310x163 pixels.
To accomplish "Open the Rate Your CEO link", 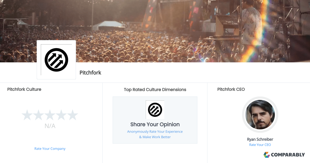I will 260,145.
